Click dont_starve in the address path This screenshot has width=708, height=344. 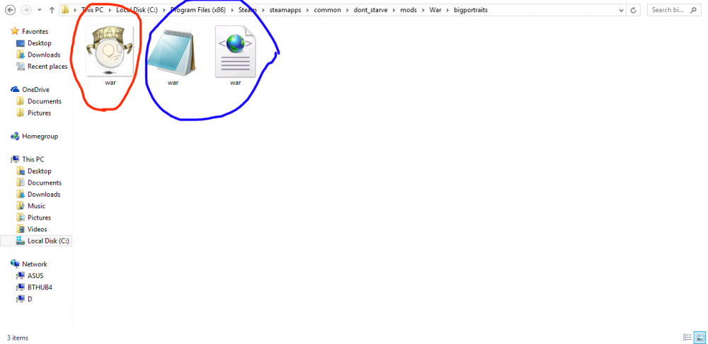coord(371,10)
